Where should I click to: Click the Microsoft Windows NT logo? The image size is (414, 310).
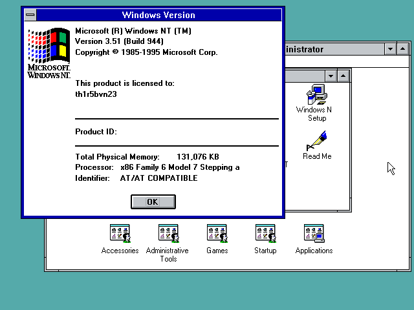[x=49, y=53]
